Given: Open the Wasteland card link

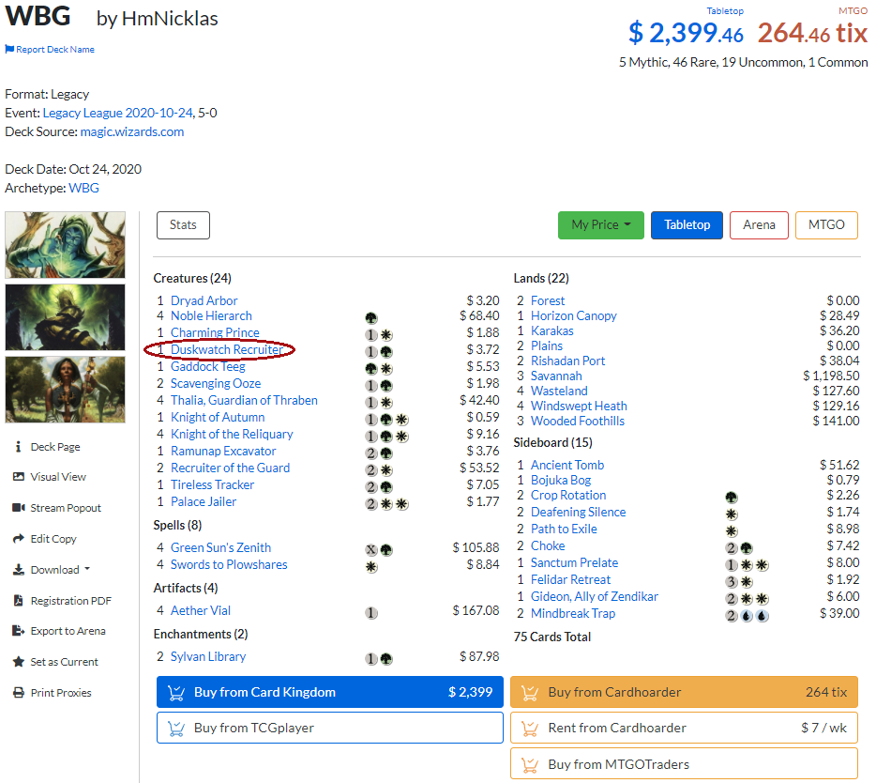Looking at the screenshot, I should [x=559, y=391].
